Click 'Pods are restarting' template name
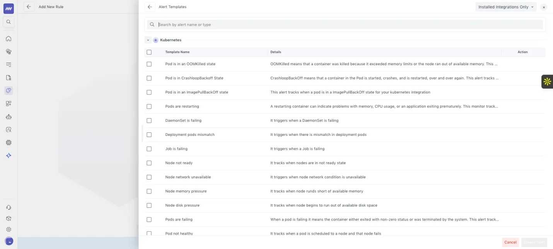Viewport: 553px width, 249px height. click(182, 107)
